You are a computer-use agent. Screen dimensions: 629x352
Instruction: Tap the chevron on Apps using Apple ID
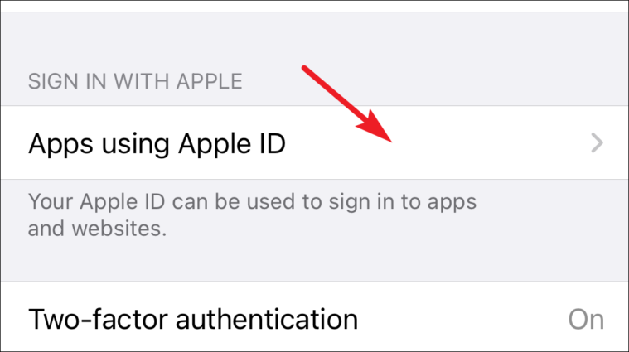(597, 143)
